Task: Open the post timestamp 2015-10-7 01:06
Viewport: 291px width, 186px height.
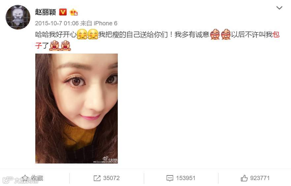Action: click(57, 23)
